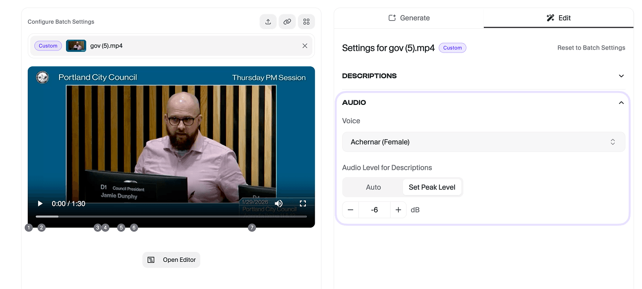642x289 pixels.
Task: Click the upload icon button
Action: point(268,22)
